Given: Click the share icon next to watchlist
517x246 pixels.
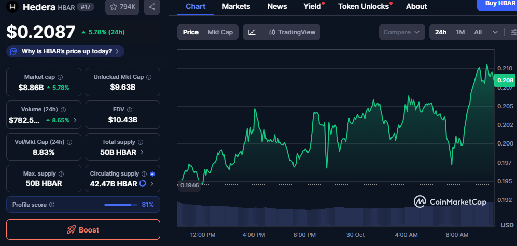Looking at the screenshot, I should 151,7.
